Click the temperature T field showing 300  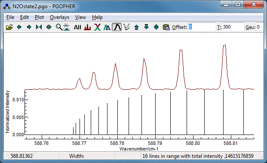coord(233,27)
